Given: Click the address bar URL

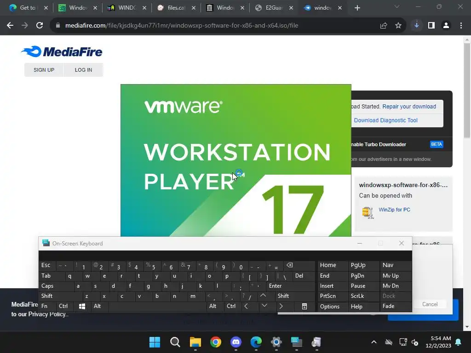Looking at the screenshot, I should click(x=181, y=26).
